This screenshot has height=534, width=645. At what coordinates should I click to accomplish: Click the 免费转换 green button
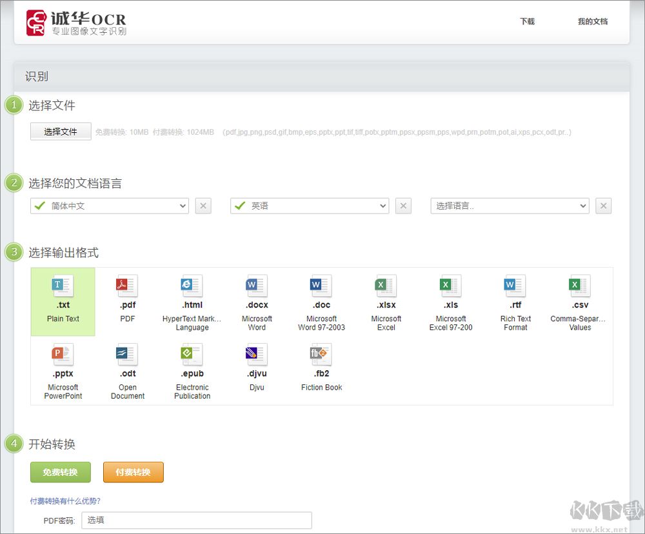tap(61, 472)
